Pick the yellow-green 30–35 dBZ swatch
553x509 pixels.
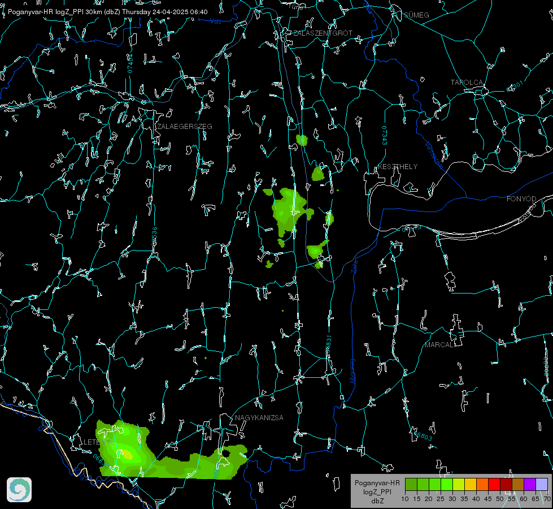(459, 484)
